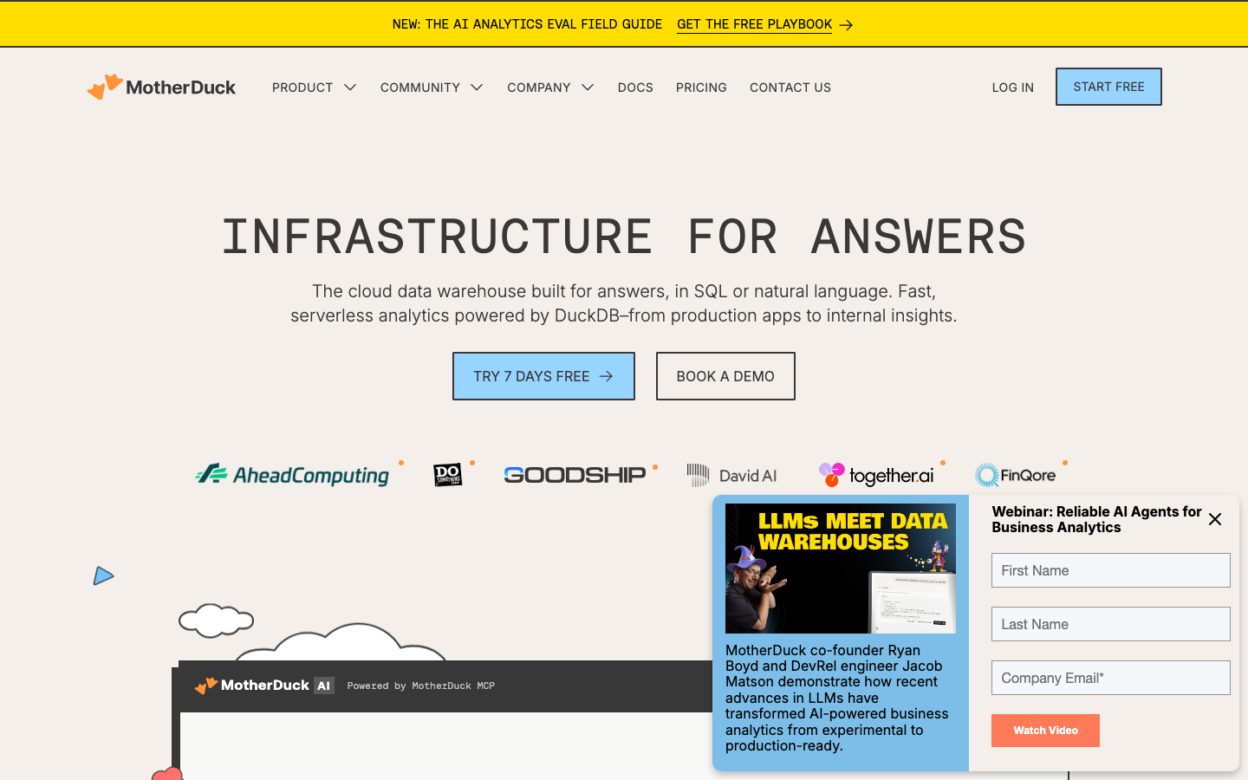The image size is (1248, 780).
Task: Click the David AI logo
Action: pyautogui.click(x=732, y=475)
